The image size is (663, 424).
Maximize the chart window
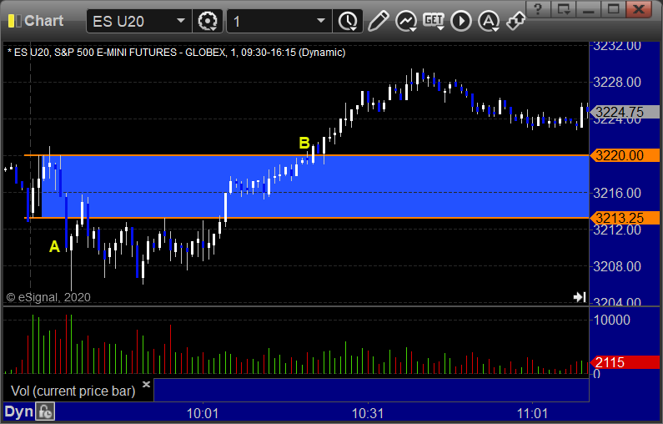point(613,9)
